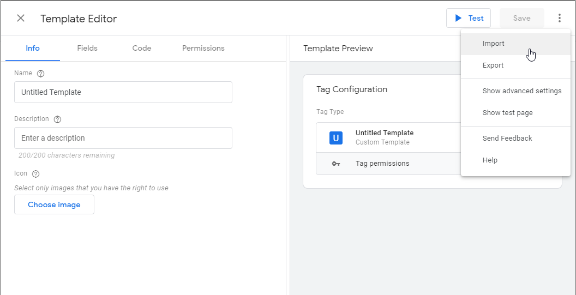Close the Template Editor with X icon
576x295 pixels.
(x=21, y=19)
